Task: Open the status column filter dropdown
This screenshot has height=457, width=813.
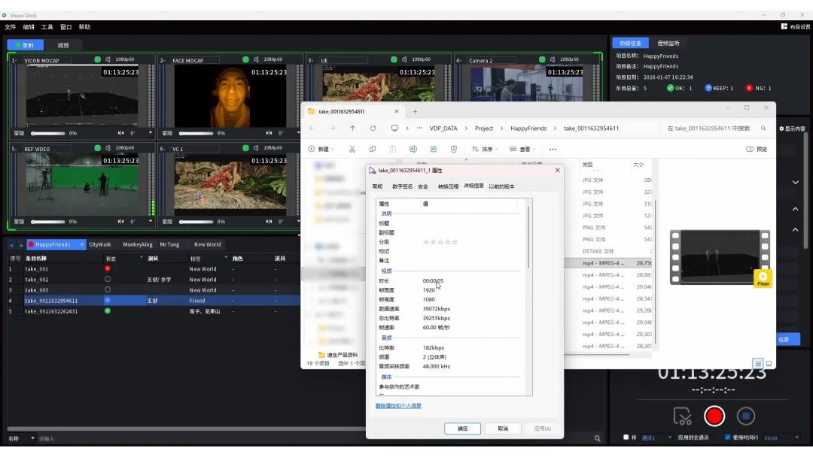Action: pos(141,258)
